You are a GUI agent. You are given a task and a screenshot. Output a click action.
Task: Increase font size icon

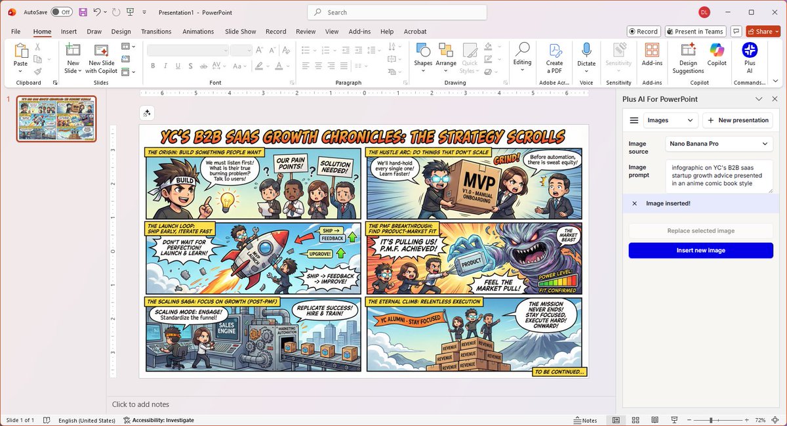tap(260, 50)
